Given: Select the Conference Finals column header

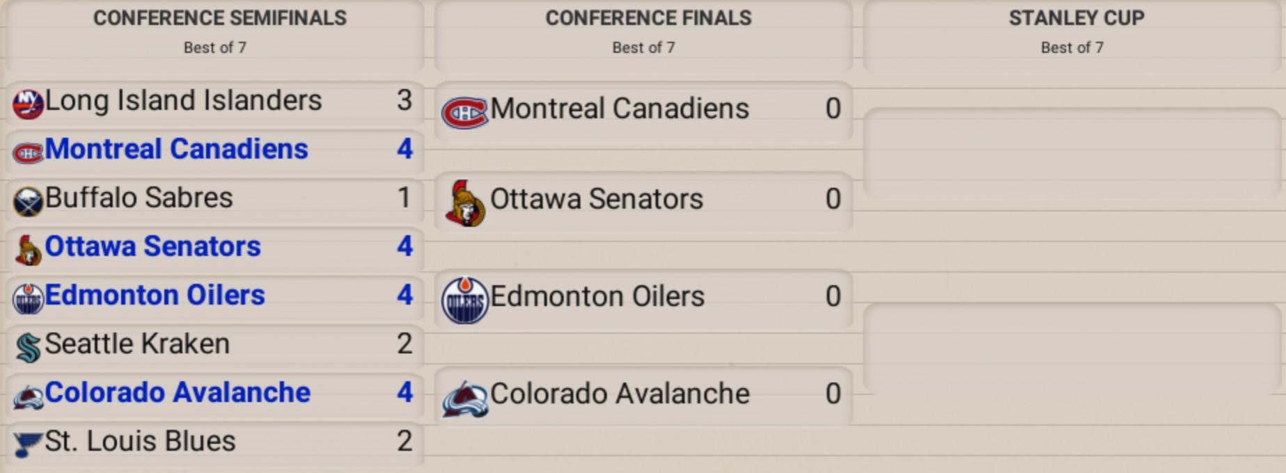Looking at the screenshot, I should [x=648, y=18].
